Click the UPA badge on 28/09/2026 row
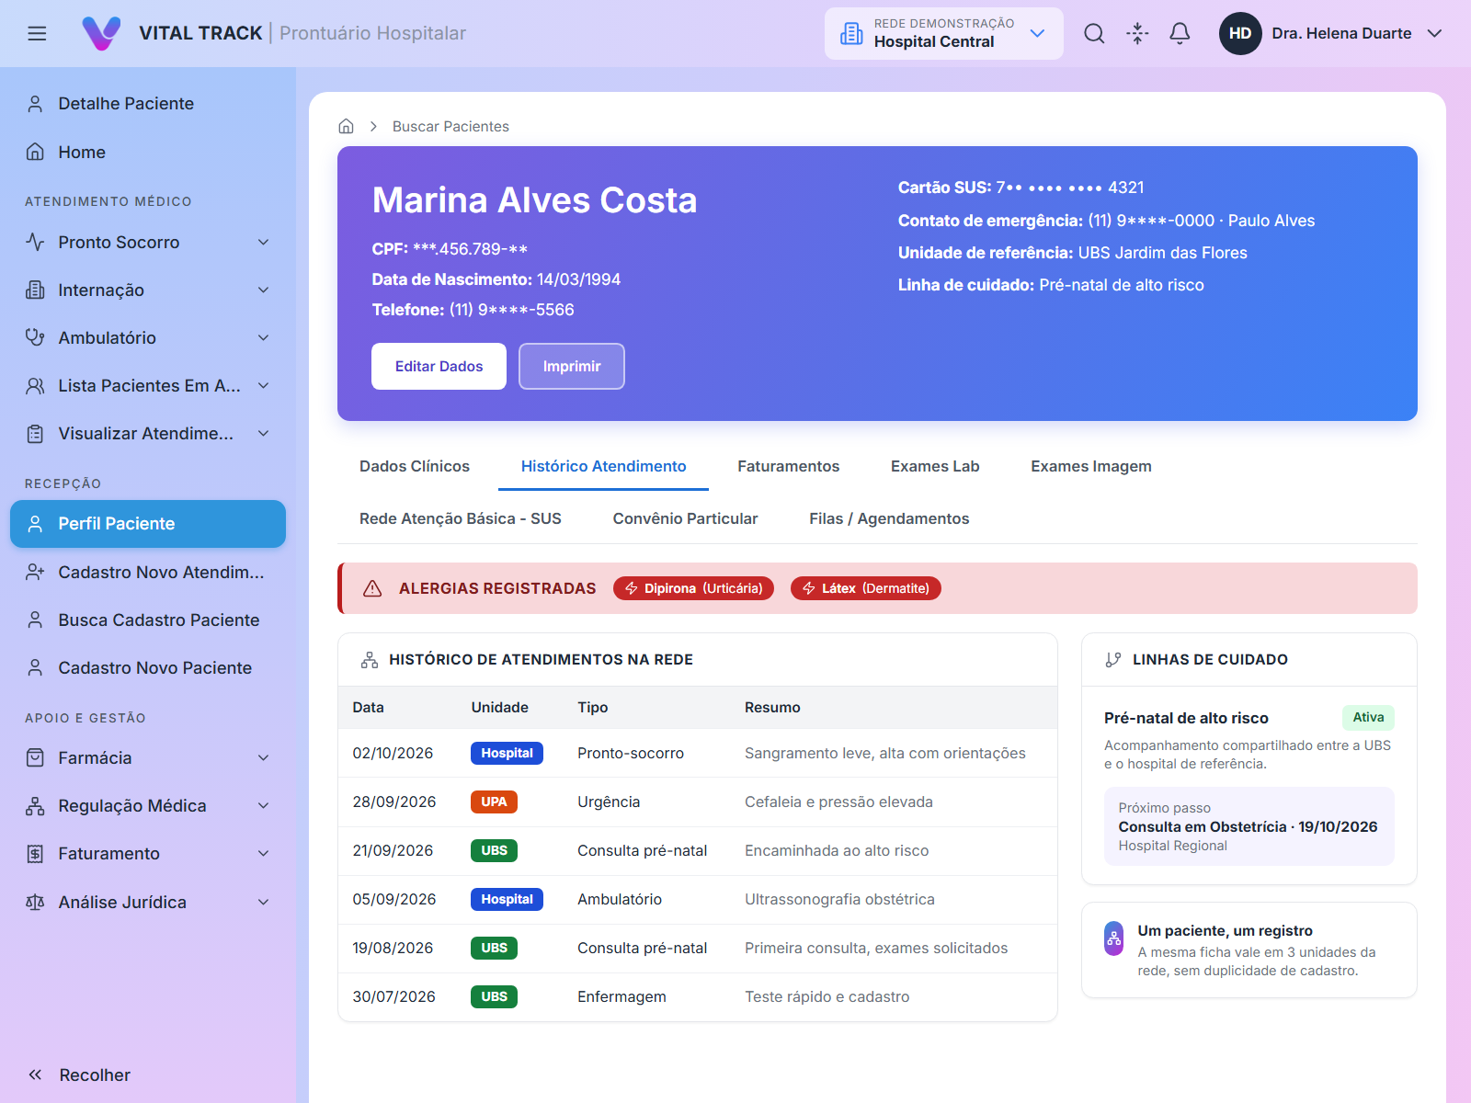 coord(494,802)
